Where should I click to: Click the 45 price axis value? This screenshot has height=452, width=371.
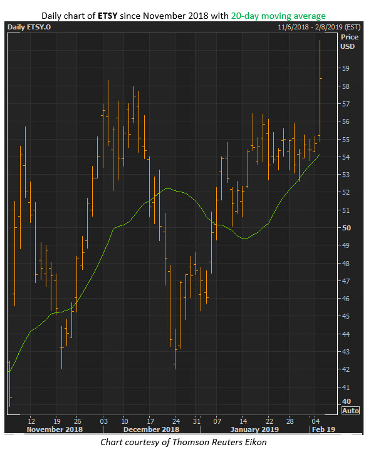[345, 316]
